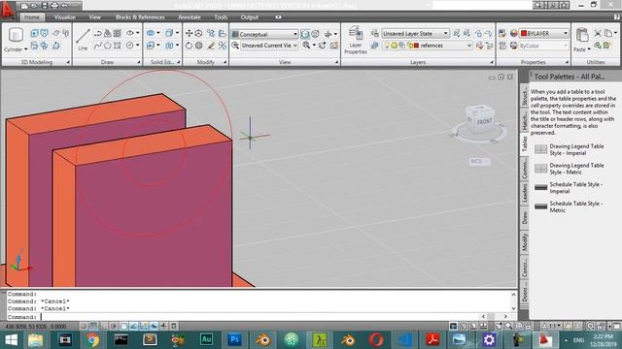Viewport: 622px width, 349px height.
Task: Open Adobe Audition from the taskbar
Action: 206,339
